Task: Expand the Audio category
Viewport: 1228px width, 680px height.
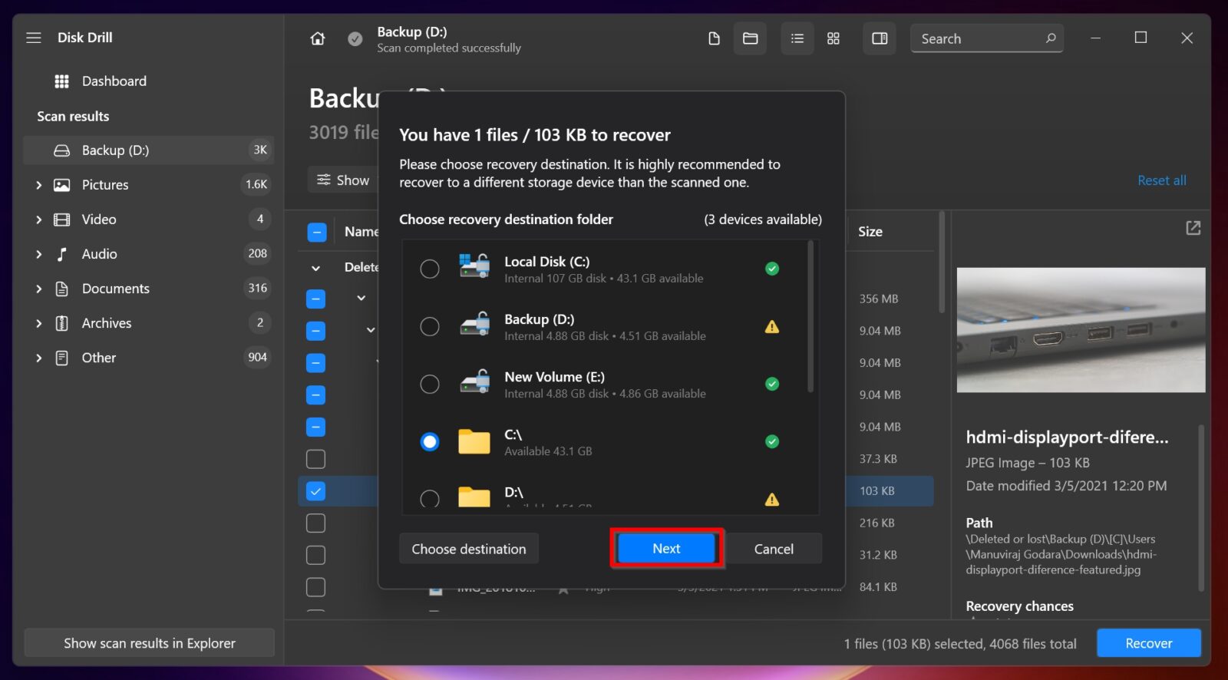Action: tap(39, 254)
